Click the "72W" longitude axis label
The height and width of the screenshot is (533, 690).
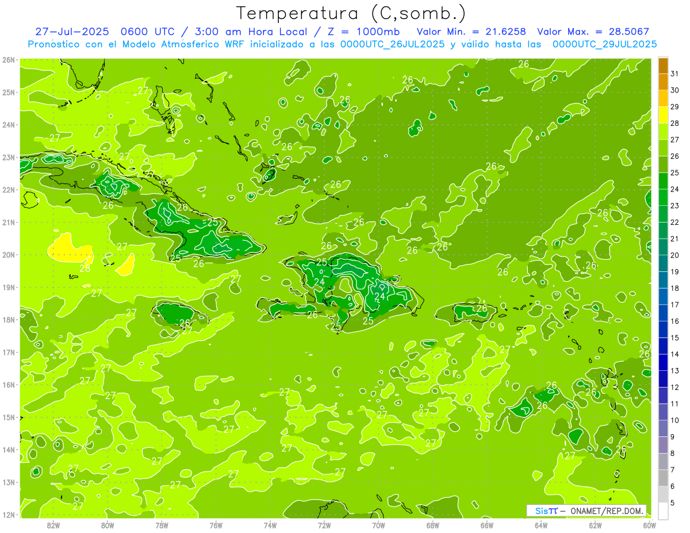pyautogui.click(x=324, y=525)
